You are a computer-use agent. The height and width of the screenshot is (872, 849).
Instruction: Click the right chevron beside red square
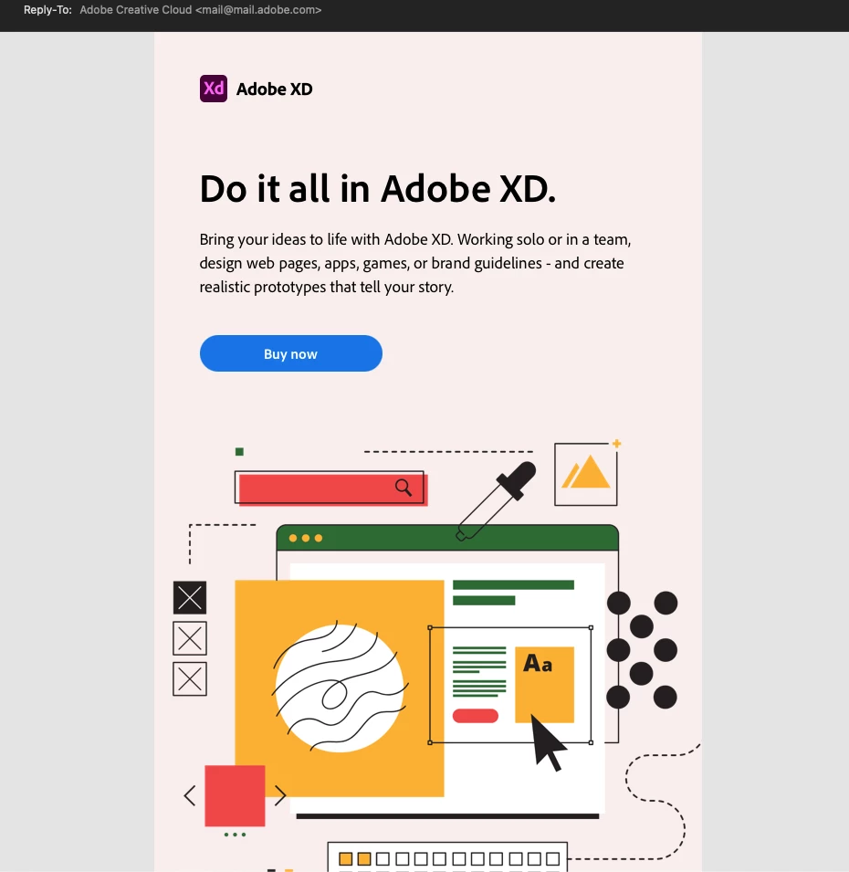pos(280,795)
